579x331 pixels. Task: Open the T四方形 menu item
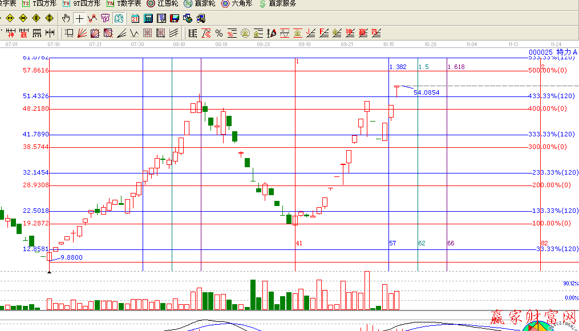coord(39,3)
